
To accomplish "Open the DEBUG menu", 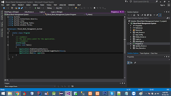I will [x=35, y=5].
